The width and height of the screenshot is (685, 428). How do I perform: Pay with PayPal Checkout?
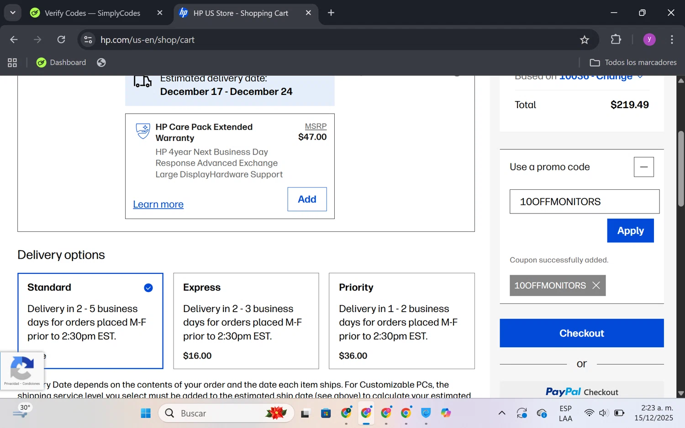point(582,391)
